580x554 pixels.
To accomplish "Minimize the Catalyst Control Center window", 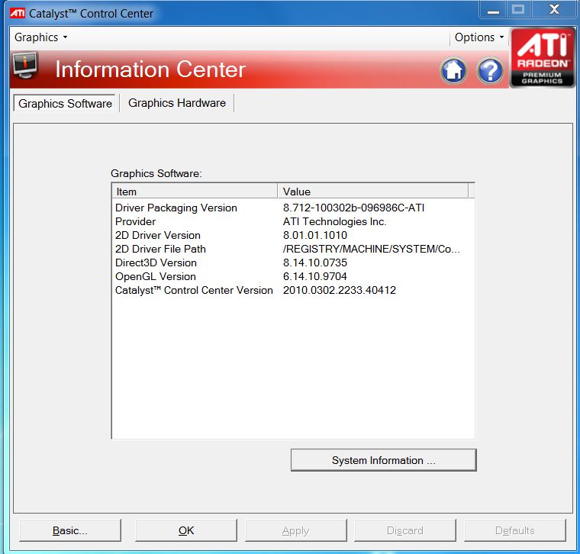I will pos(493,10).
